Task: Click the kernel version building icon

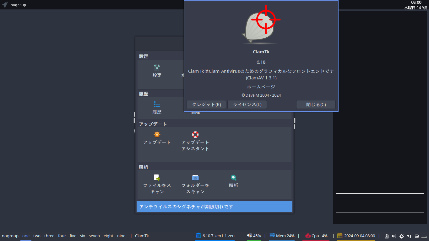Action: (198, 236)
